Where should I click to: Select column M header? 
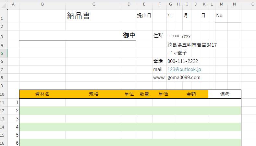221,4
